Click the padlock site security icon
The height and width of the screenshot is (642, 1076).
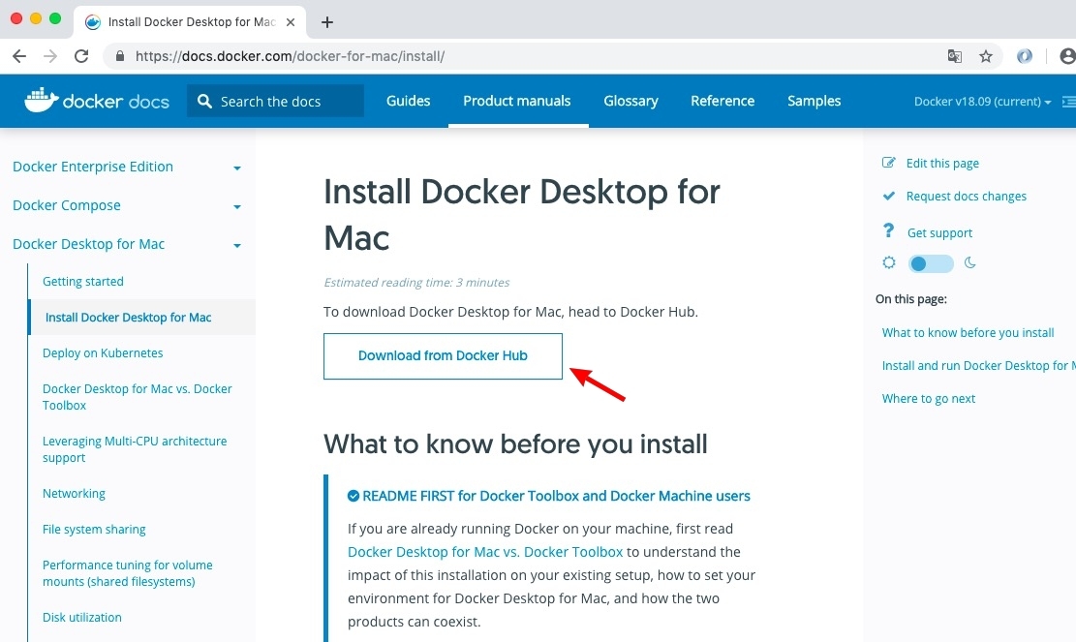[120, 56]
